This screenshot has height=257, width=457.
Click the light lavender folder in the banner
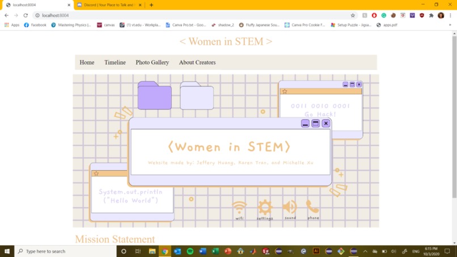pyautogui.click(x=197, y=95)
